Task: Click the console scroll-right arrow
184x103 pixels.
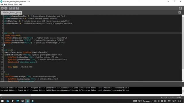Action: [x=181, y=95]
